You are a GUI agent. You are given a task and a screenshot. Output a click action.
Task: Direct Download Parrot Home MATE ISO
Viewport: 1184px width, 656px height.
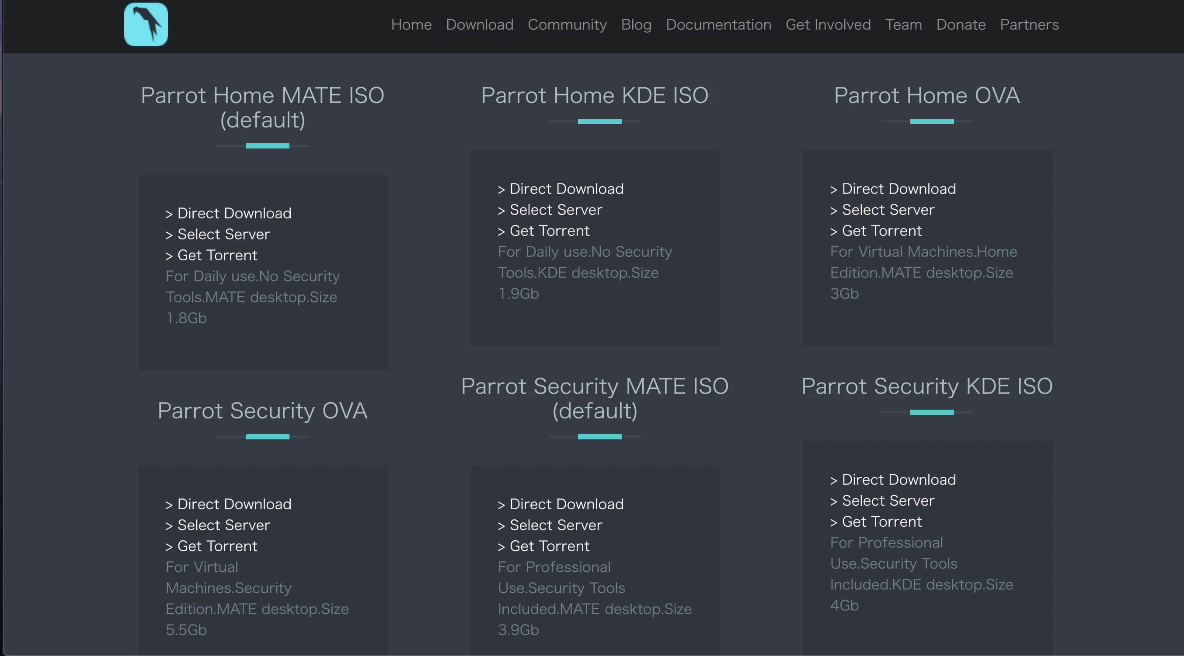tap(234, 213)
